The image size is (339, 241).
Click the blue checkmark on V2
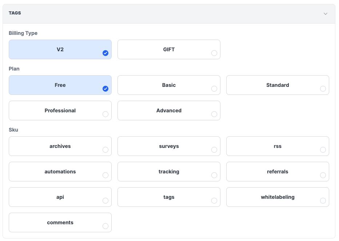pyautogui.click(x=105, y=53)
